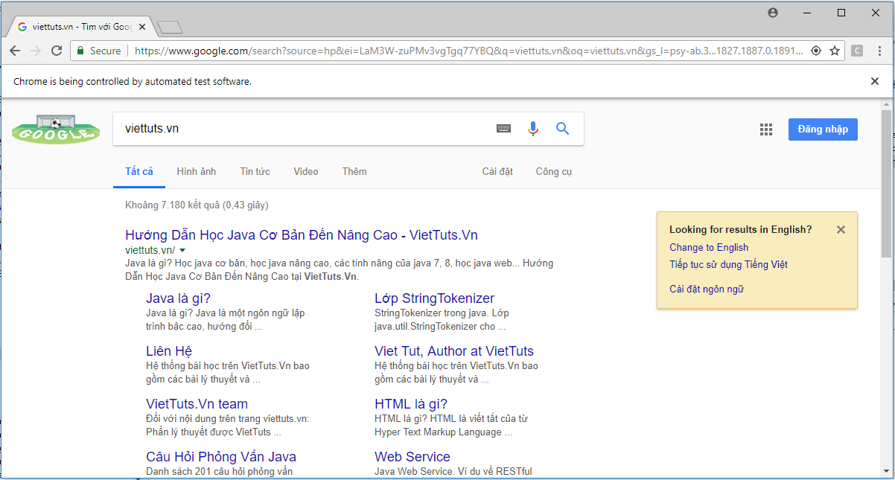Click the page vertical scrollbar thumb

pyautogui.click(x=885, y=186)
